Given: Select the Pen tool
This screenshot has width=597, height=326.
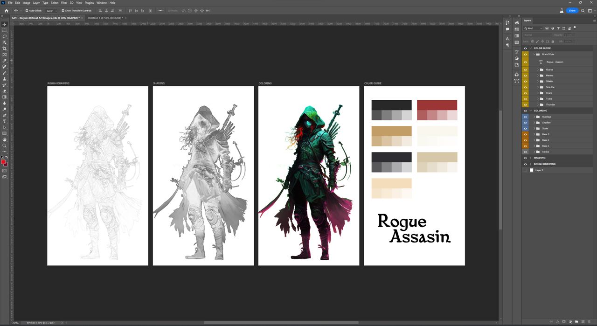Looking at the screenshot, I should (5, 115).
